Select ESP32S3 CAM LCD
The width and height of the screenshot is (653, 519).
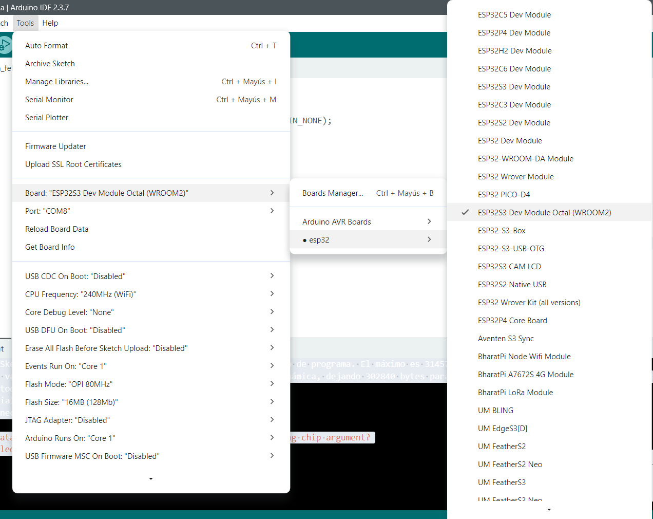550,267
